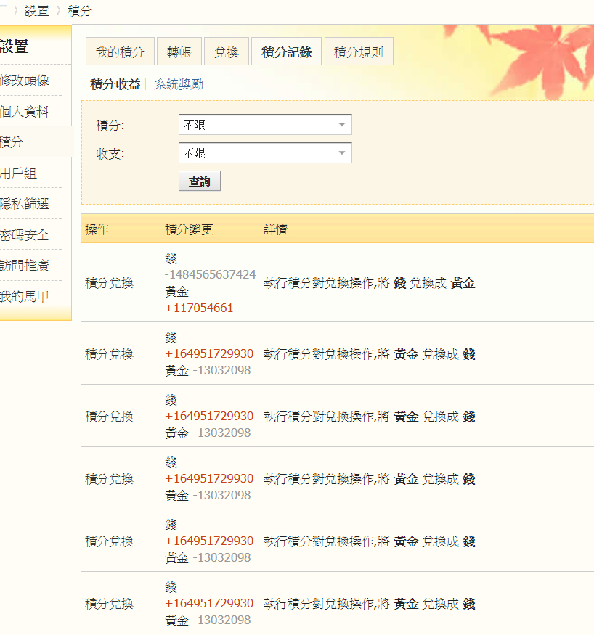This screenshot has height=635, width=594.
Task: Open the 兌換 tab
Action: pyautogui.click(x=227, y=52)
